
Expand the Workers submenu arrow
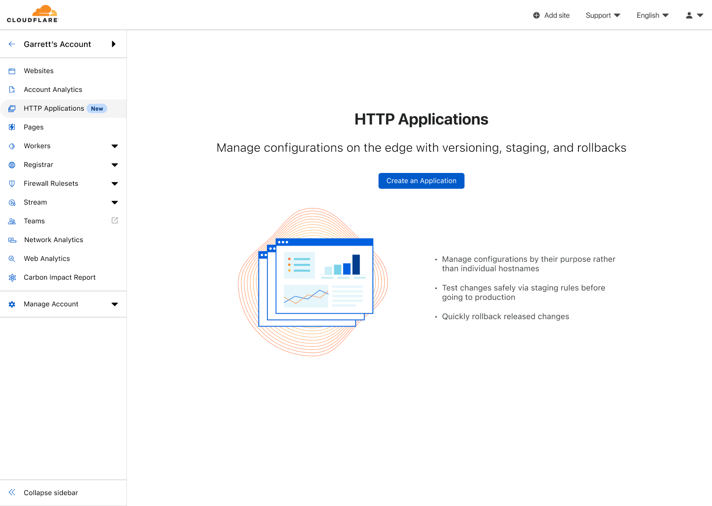115,146
